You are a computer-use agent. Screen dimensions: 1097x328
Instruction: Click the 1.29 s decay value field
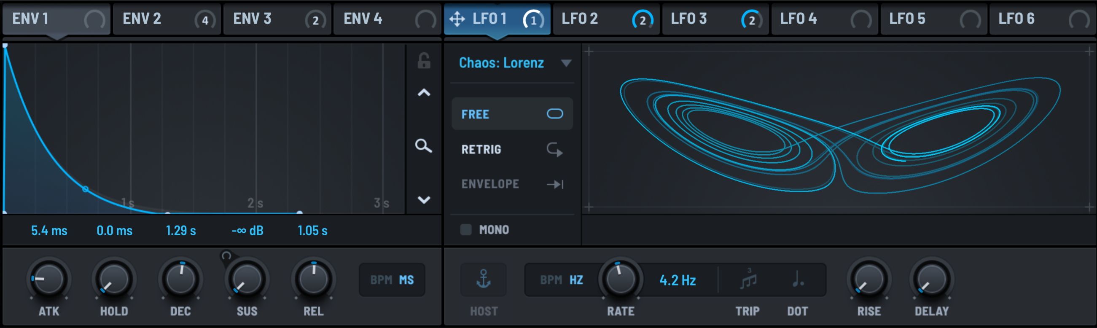click(180, 231)
